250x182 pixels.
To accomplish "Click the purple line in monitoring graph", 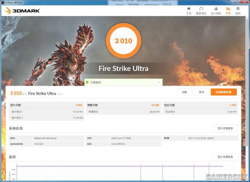I will [120, 166].
